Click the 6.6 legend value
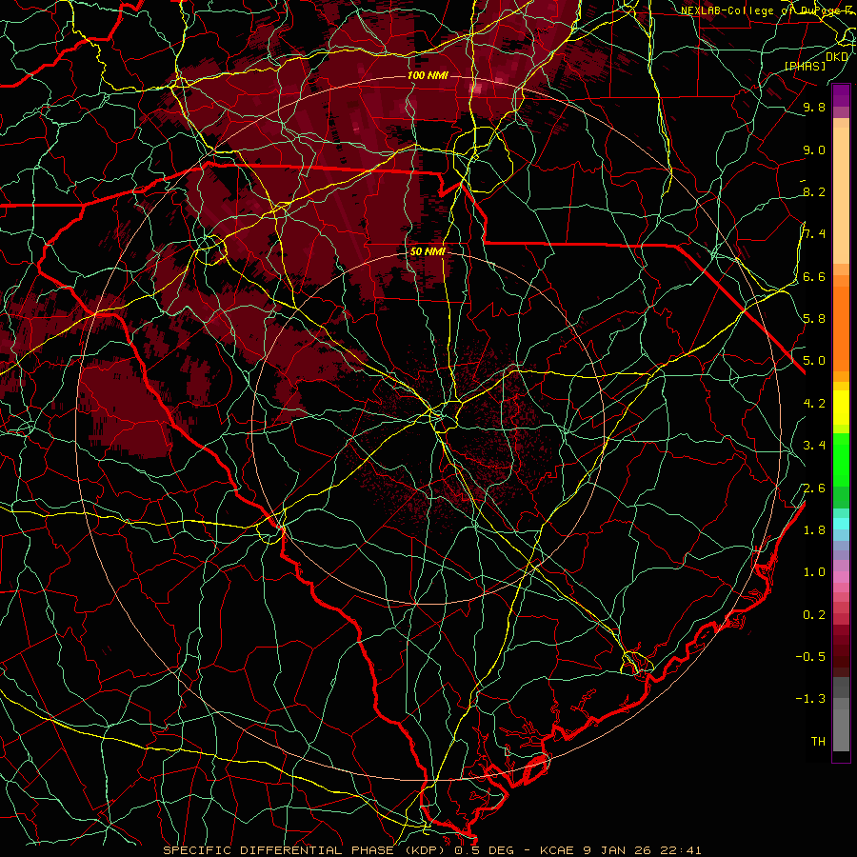Image resolution: width=857 pixels, height=857 pixels. pos(814,276)
